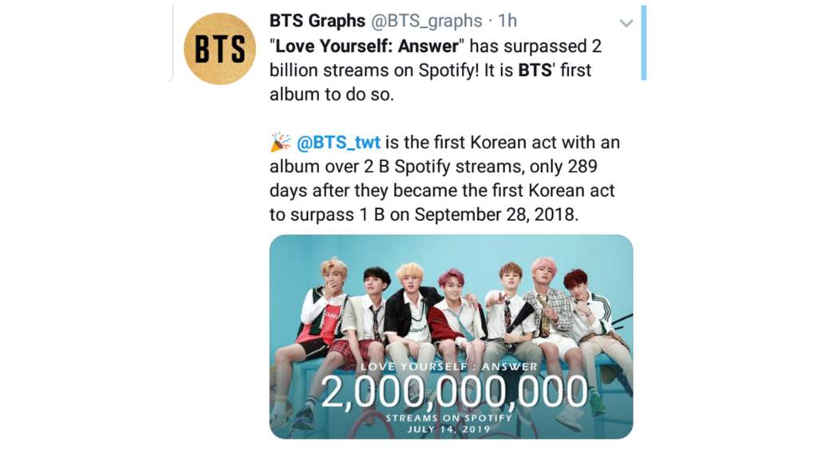
Task: Open the @BTS_graphs handle
Action: coord(427,22)
